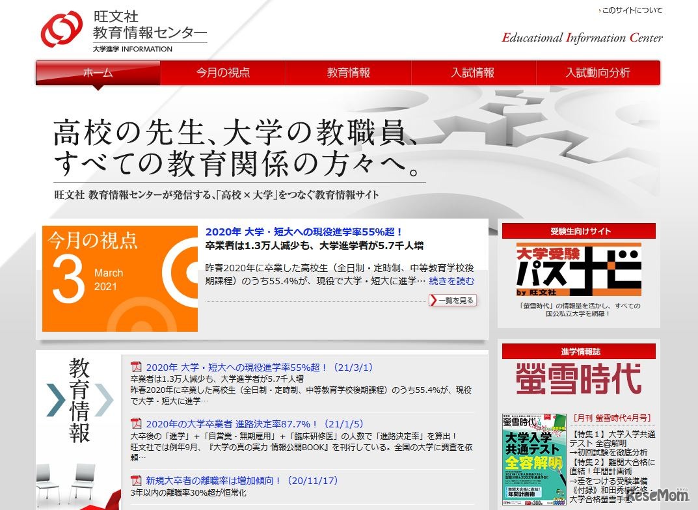698x510 pixels.
Task: Open the 今月の視点 menu item
Action: pyautogui.click(x=222, y=74)
